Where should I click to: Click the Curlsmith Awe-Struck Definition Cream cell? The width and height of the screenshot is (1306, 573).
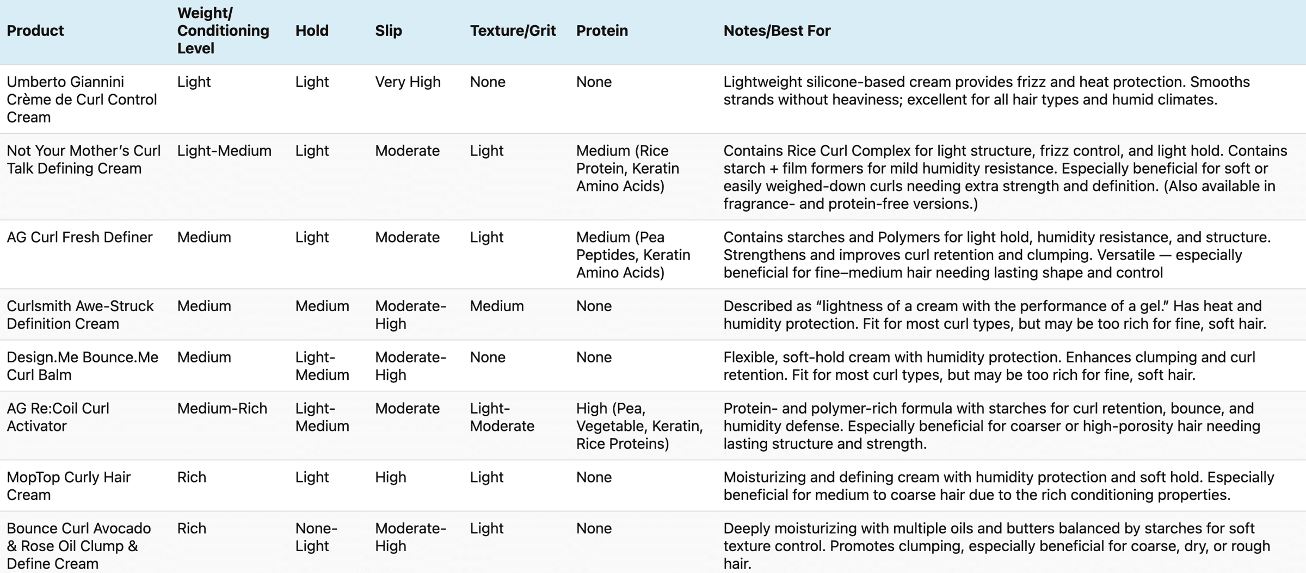(x=80, y=315)
